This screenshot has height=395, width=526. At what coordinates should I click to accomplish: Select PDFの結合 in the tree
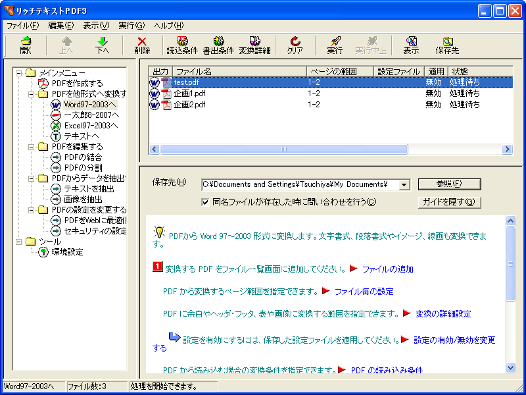tap(83, 157)
